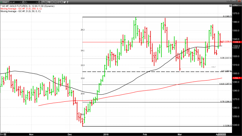Screen dimensions: 242x136
Task: Click the circular play replay icon
Action: tap(52, 2)
